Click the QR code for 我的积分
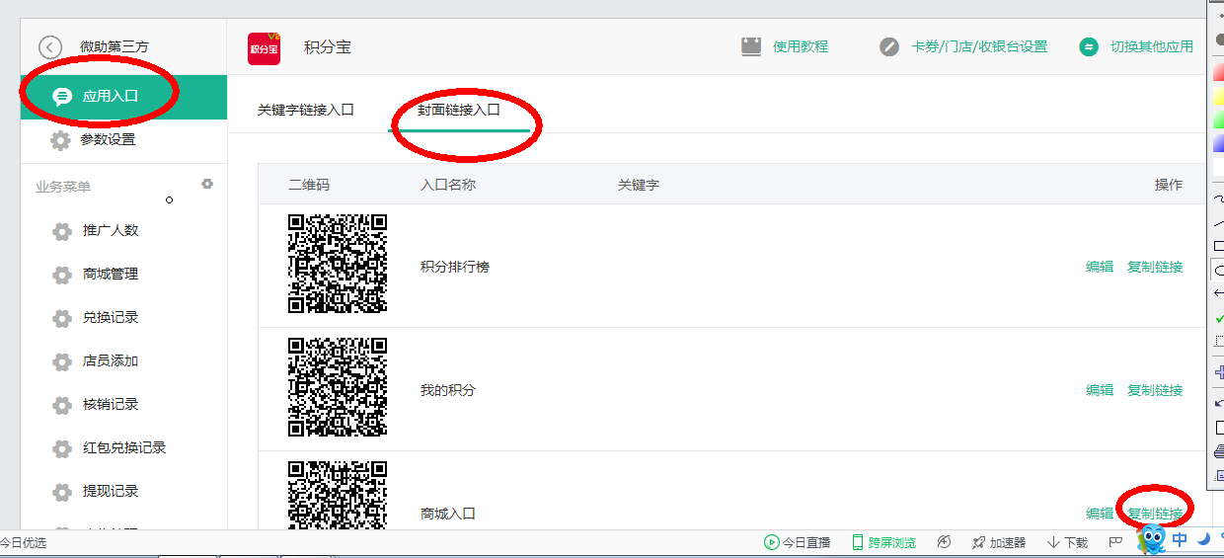Viewport: 1224px width, 558px height. coord(338,387)
